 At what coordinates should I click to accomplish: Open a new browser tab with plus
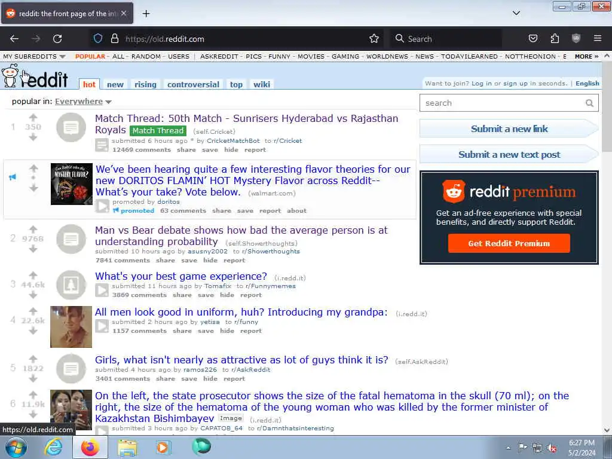tap(146, 14)
